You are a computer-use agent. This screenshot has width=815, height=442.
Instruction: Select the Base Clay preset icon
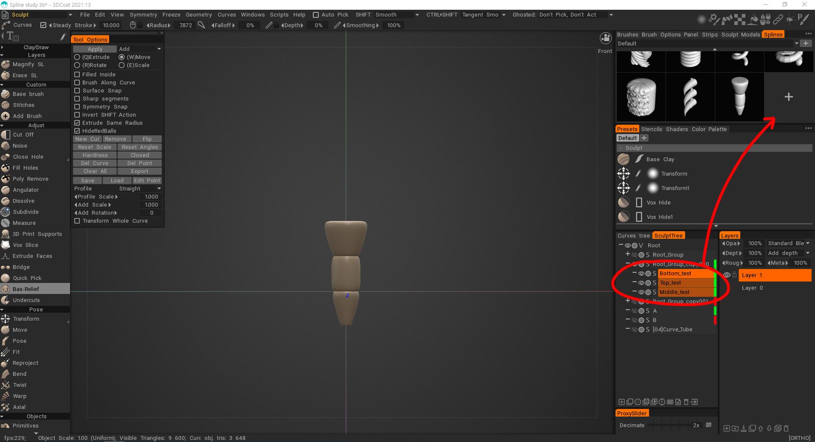(624, 159)
